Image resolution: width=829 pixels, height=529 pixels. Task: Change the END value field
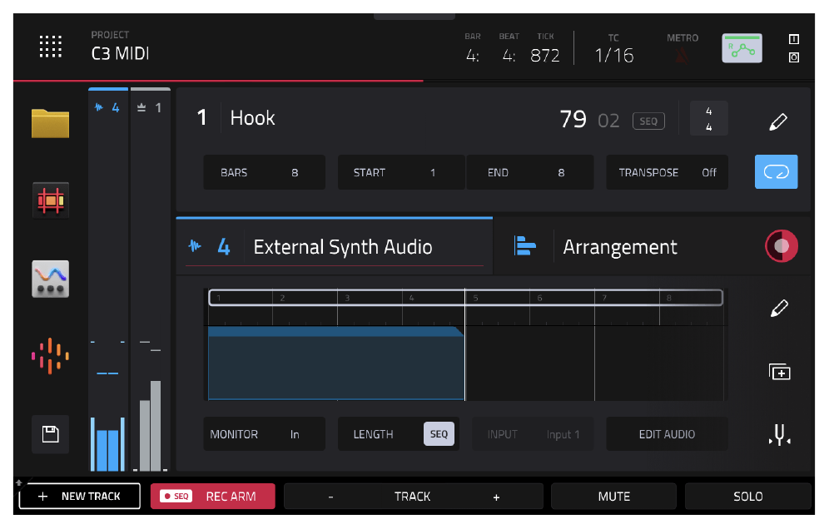529,172
